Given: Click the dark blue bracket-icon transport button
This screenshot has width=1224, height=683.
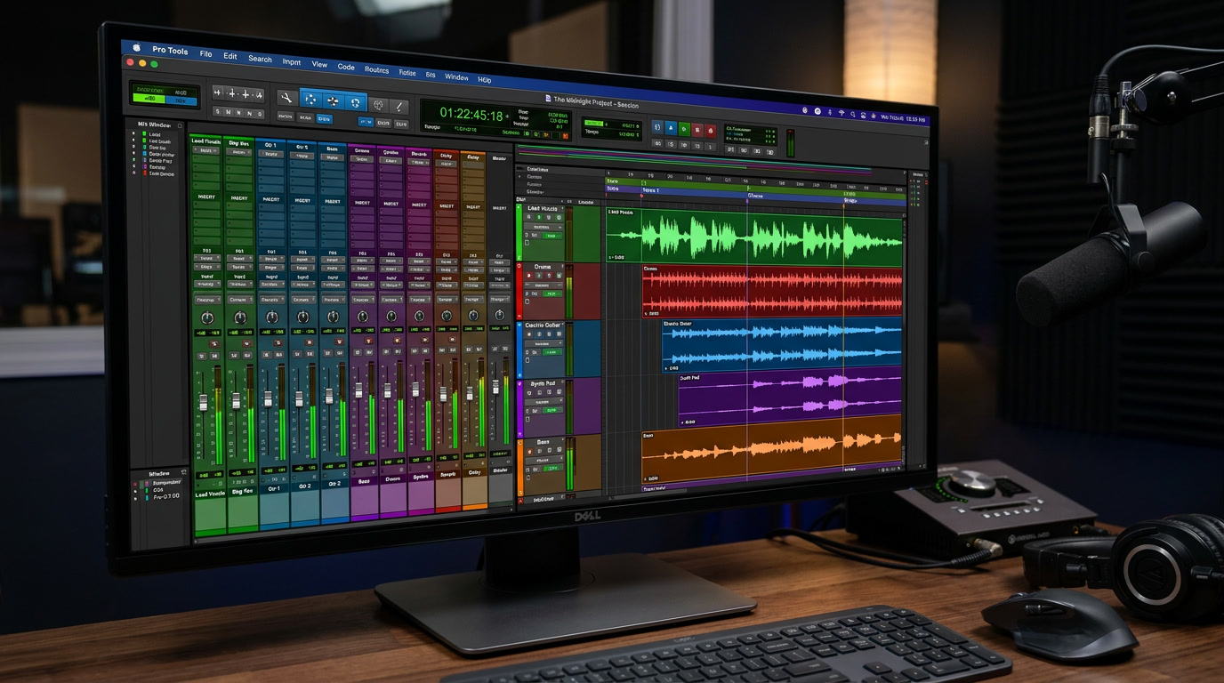Looking at the screenshot, I should (x=657, y=127).
